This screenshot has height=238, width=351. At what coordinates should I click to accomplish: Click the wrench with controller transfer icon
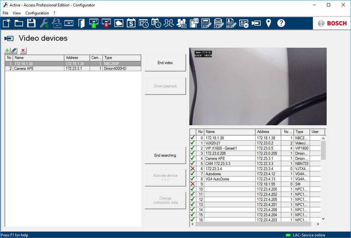(x=57, y=23)
